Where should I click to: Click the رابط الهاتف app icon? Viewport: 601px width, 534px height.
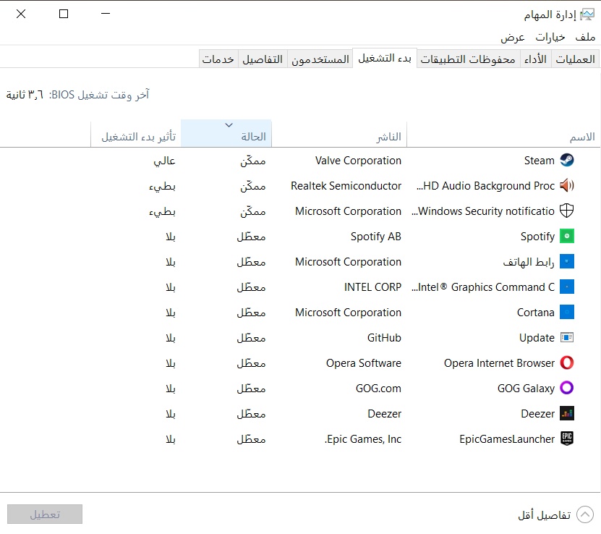[x=566, y=261]
